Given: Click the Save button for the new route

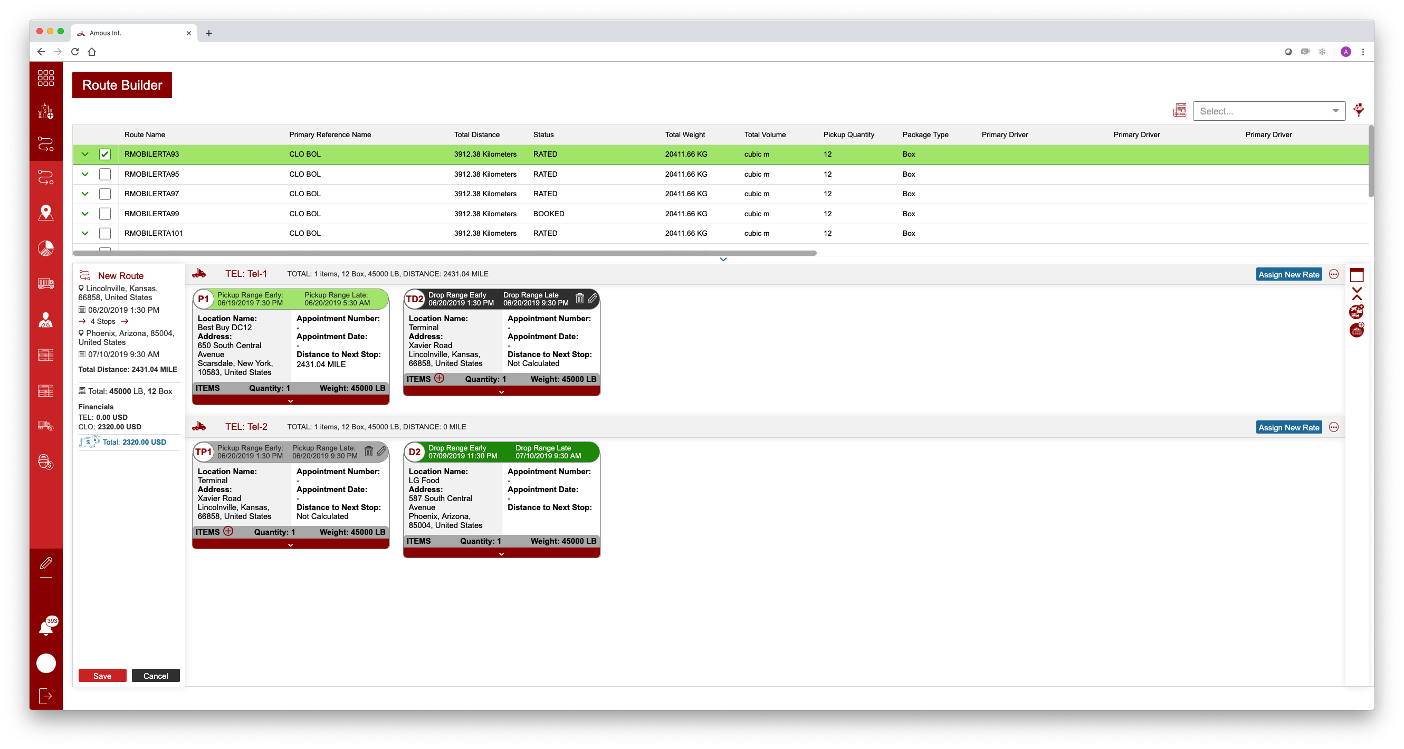Looking at the screenshot, I should 102,676.
